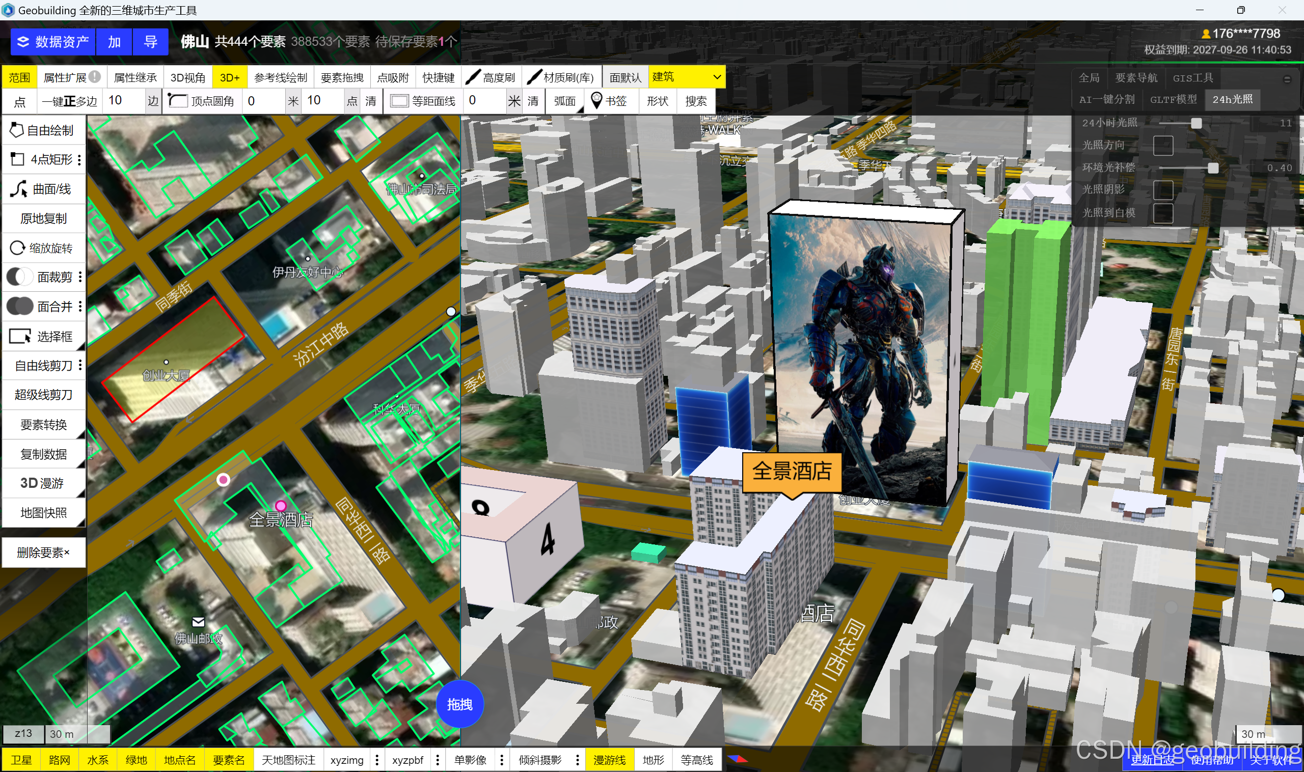Expand 自由线剪刀 options dots menu

pyautogui.click(x=80, y=365)
